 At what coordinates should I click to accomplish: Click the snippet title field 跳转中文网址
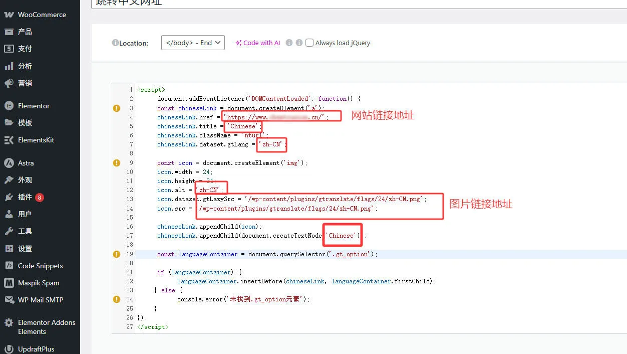(x=359, y=3)
